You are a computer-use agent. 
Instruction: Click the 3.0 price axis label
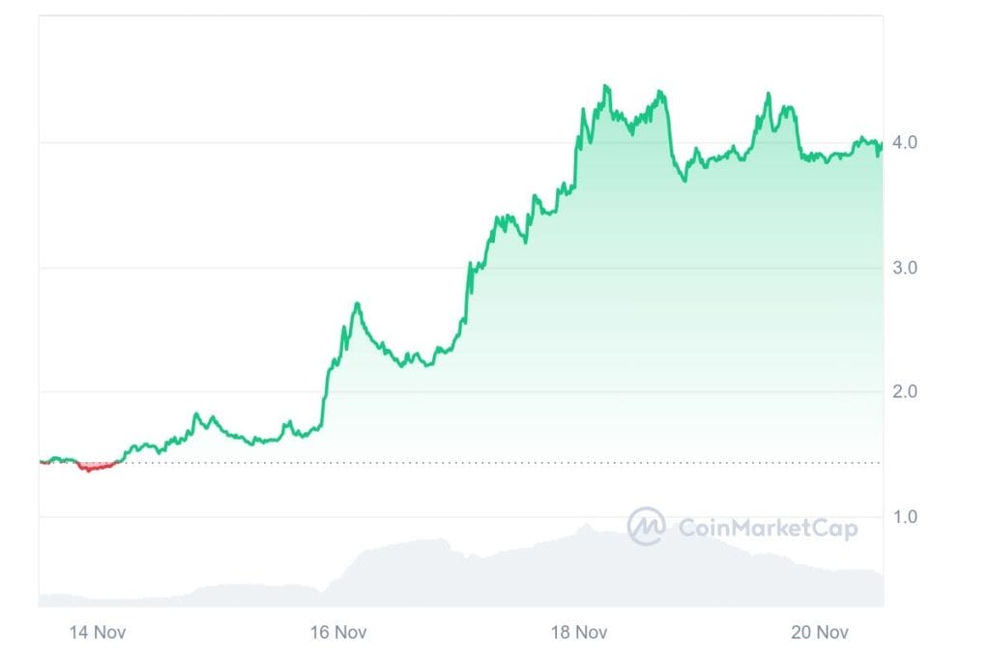tap(906, 268)
